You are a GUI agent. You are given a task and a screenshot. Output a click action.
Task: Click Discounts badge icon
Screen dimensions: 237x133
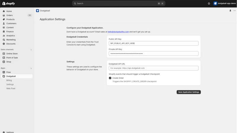[x=4, y=44]
